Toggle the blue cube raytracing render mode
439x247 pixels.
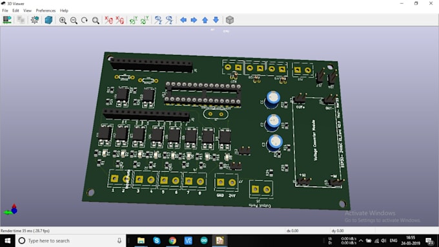(48, 20)
